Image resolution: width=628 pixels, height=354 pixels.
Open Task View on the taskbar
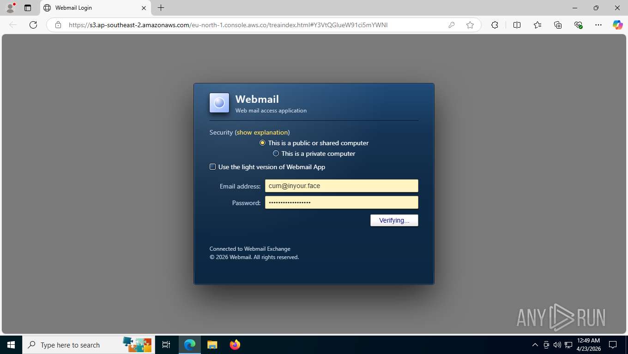(x=166, y=345)
